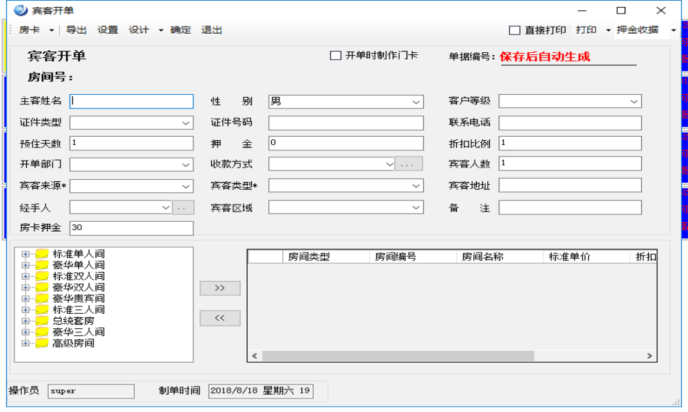Click 确定 in the toolbar
The width and height of the screenshot is (688, 412).
pos(180,30)
